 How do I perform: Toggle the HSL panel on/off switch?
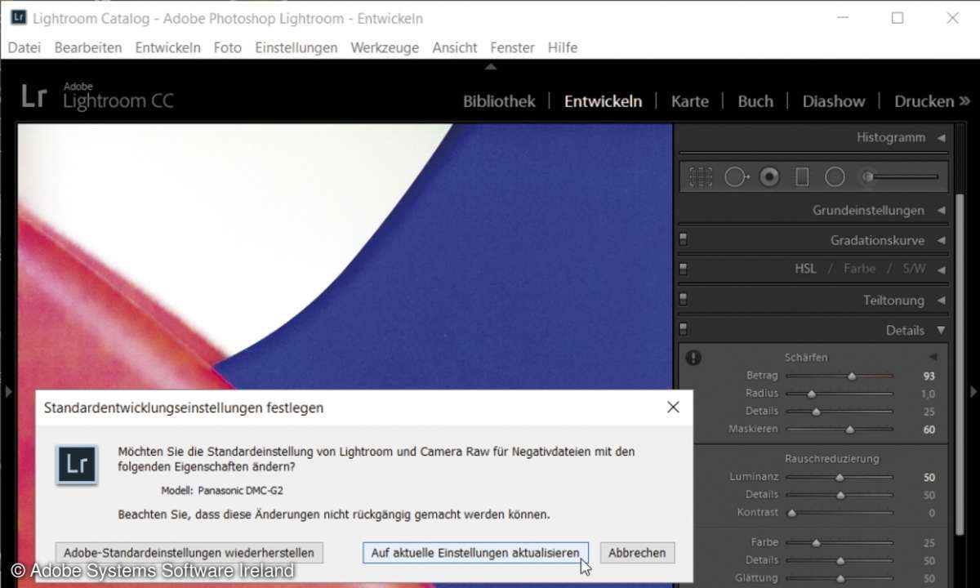point(684,269)
